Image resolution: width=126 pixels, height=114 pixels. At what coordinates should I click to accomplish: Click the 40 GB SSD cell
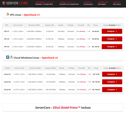50,47
